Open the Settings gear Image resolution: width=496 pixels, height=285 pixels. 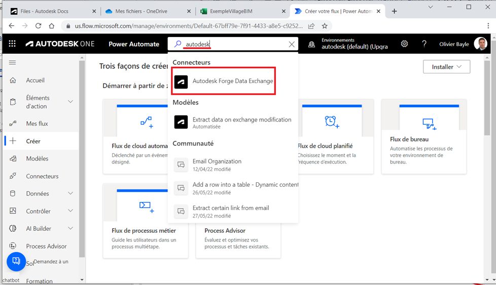(404, 44)
